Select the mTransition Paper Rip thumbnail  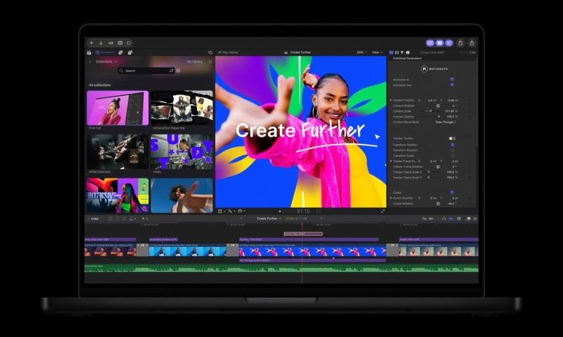click(182, 108)
